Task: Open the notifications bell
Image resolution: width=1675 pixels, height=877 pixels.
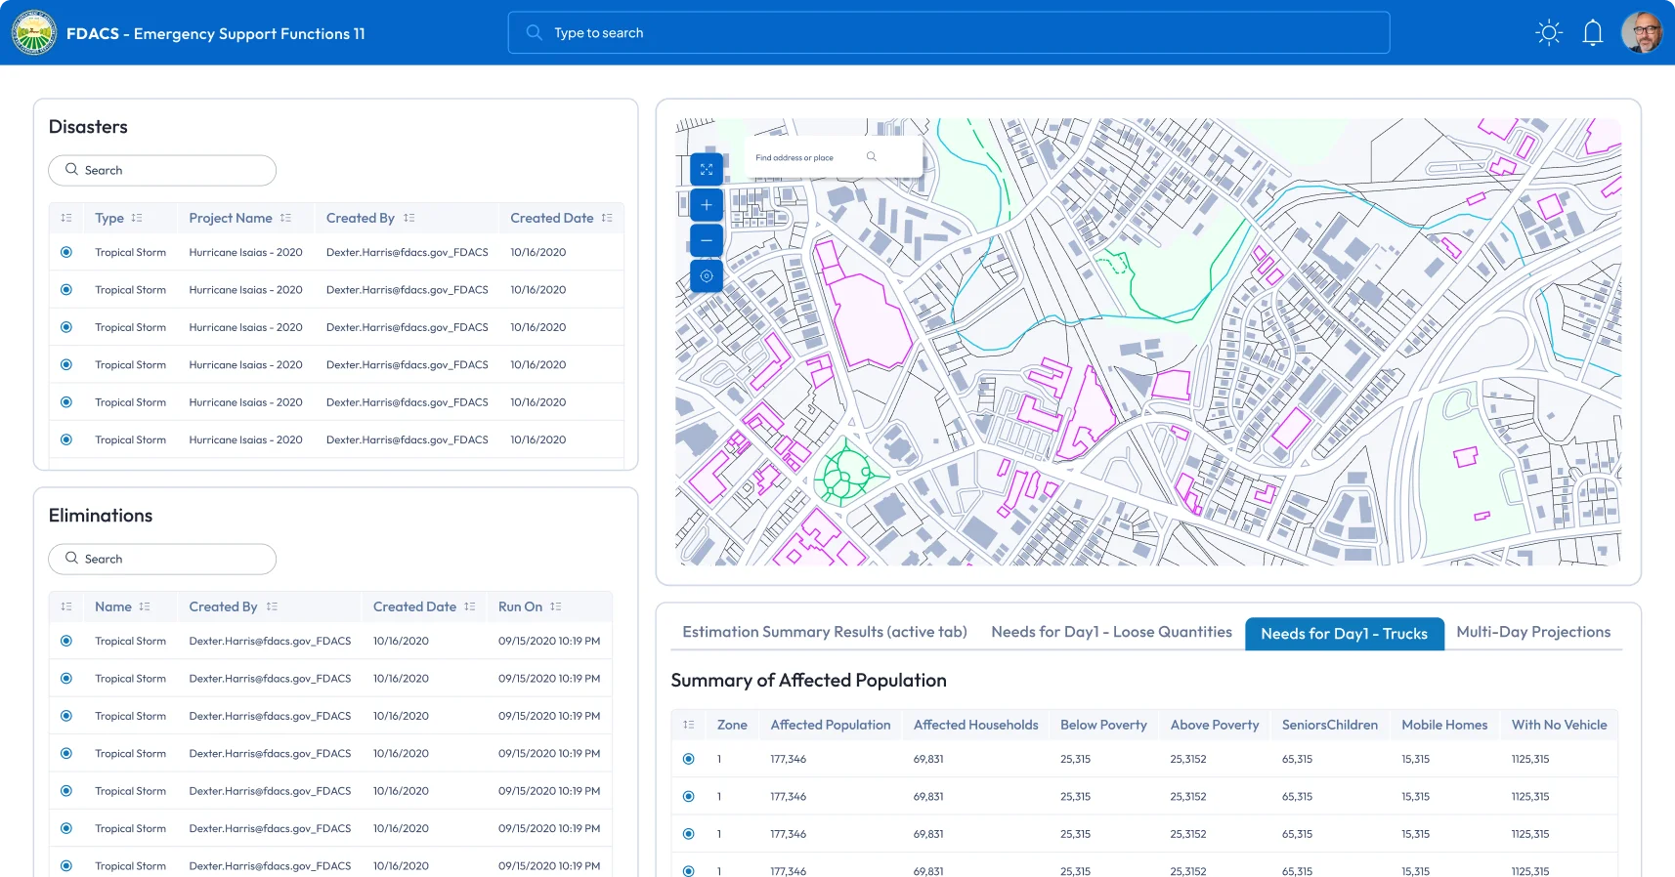Action: [1593, 33]
